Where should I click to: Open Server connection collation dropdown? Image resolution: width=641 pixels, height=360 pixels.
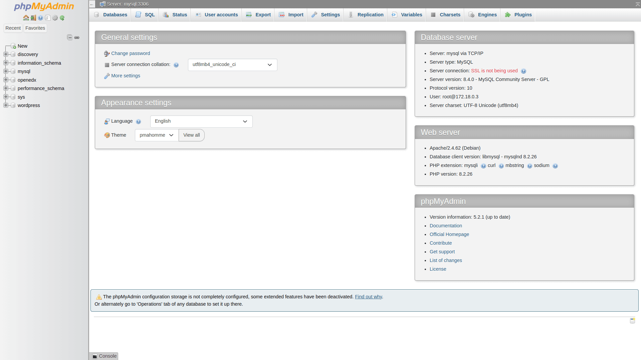point(232,65)
